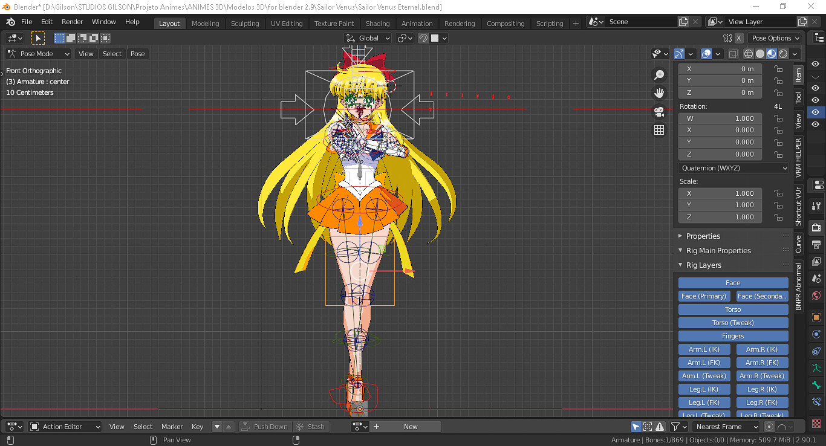Switch to the Sculpting workspace tab

245,24
